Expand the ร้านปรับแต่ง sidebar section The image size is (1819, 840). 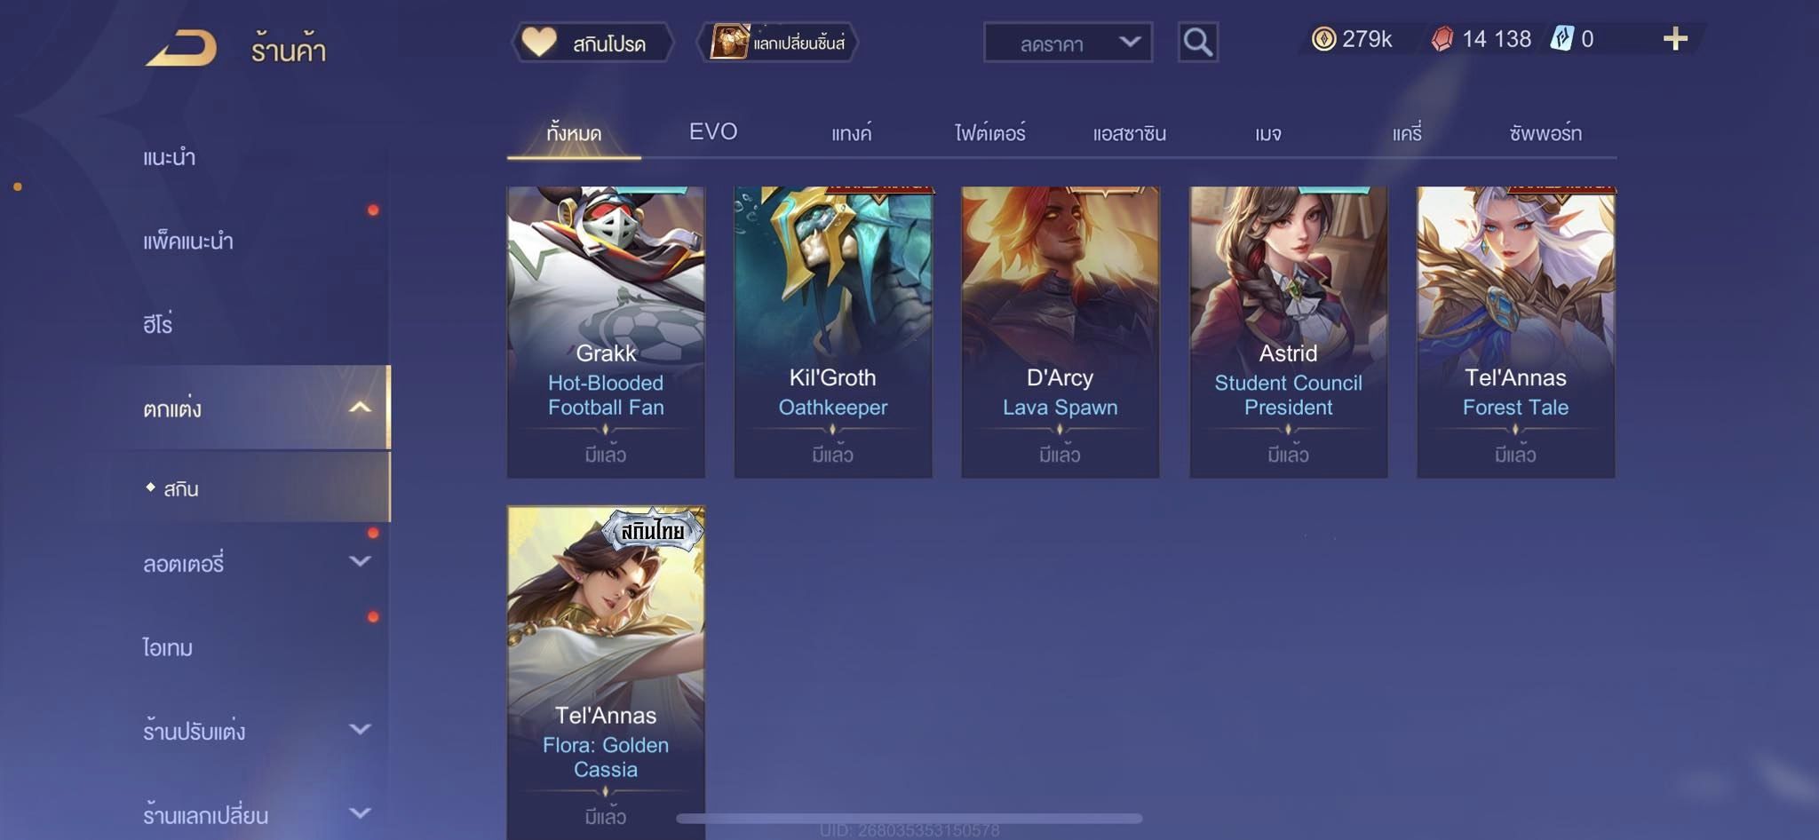360,729
